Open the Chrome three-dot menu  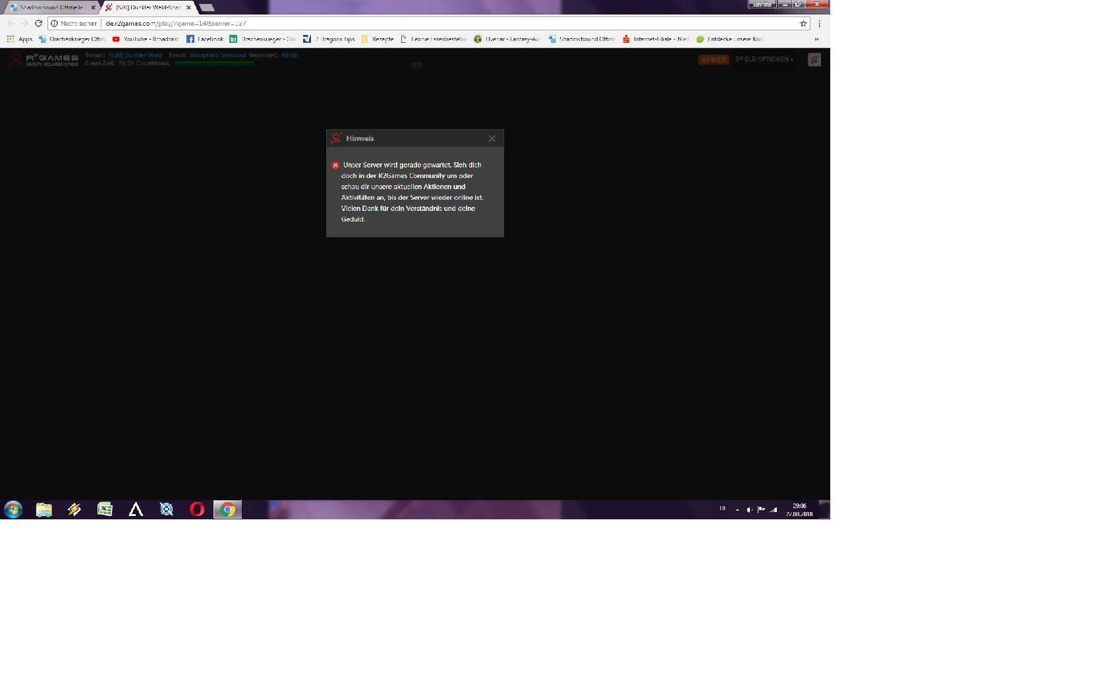coord(820,23)
